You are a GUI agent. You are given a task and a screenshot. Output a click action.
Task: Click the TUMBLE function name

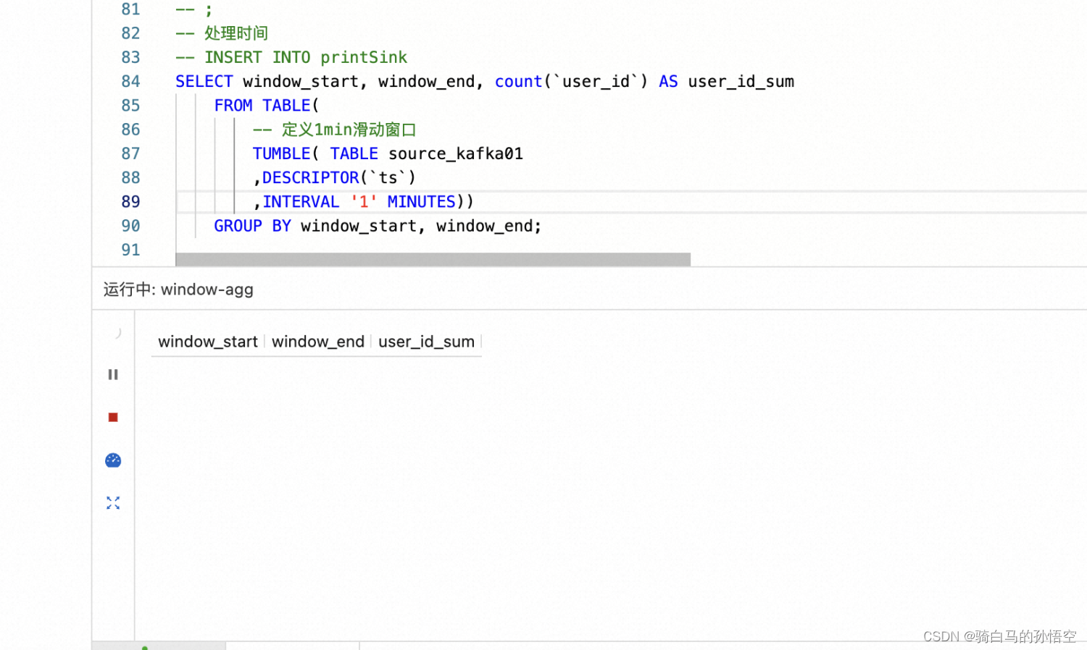[x=281, y=153]
